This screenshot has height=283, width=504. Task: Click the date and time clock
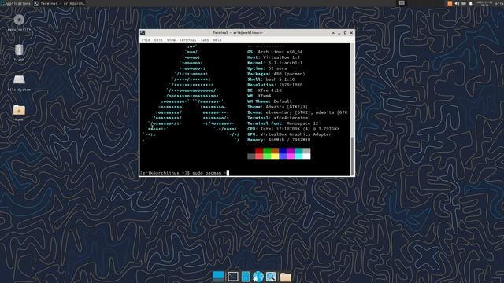point(484,3)
